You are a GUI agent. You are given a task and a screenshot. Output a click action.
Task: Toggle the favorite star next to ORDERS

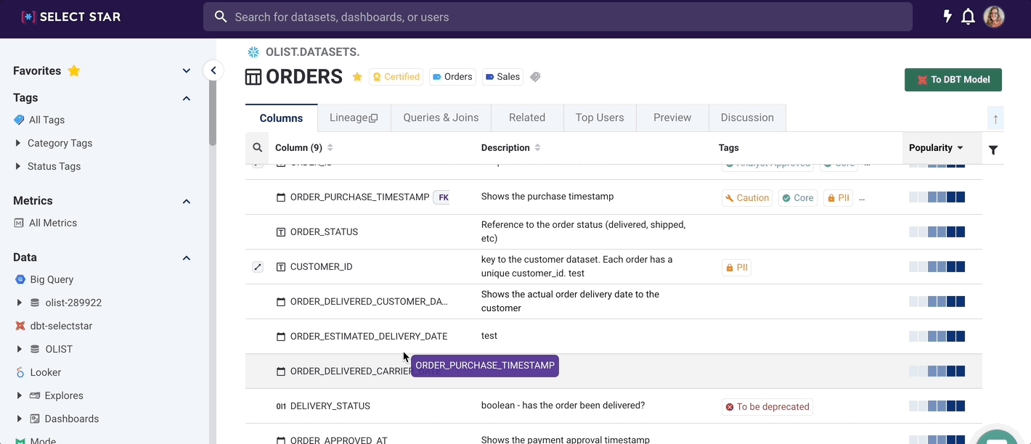click(x=357, y=77)
